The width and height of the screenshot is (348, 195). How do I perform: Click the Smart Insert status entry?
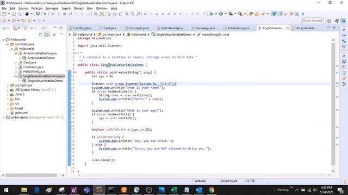(x=229, y=181)
